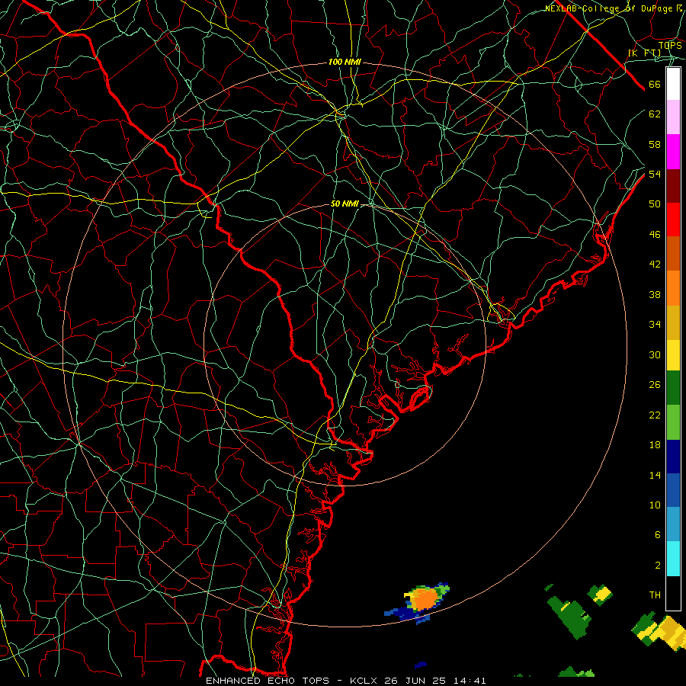Click the 42 legend value

(x=655, y=264)
